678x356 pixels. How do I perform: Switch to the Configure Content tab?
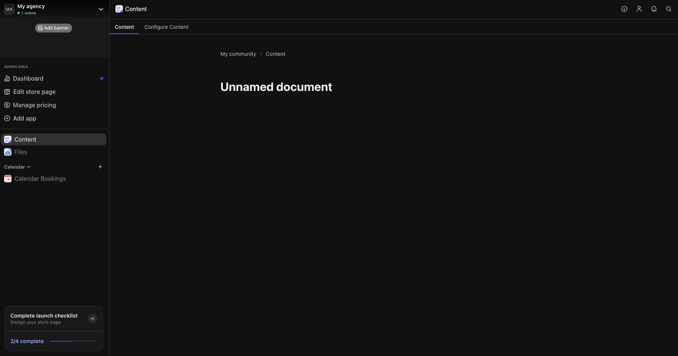click(x=166, y=27)
